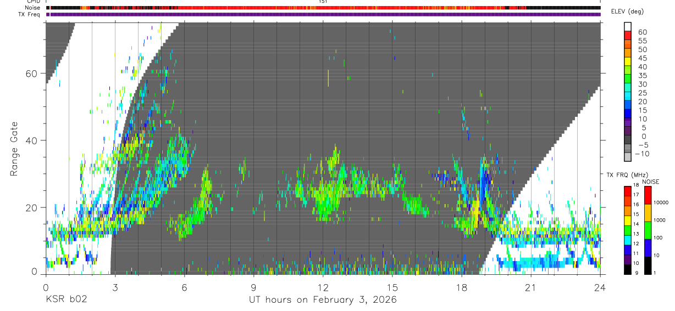This screenshot has width=675, height=311.
Task: Click the 'Noise' strip label at top left
Action: tap(32, 8)
